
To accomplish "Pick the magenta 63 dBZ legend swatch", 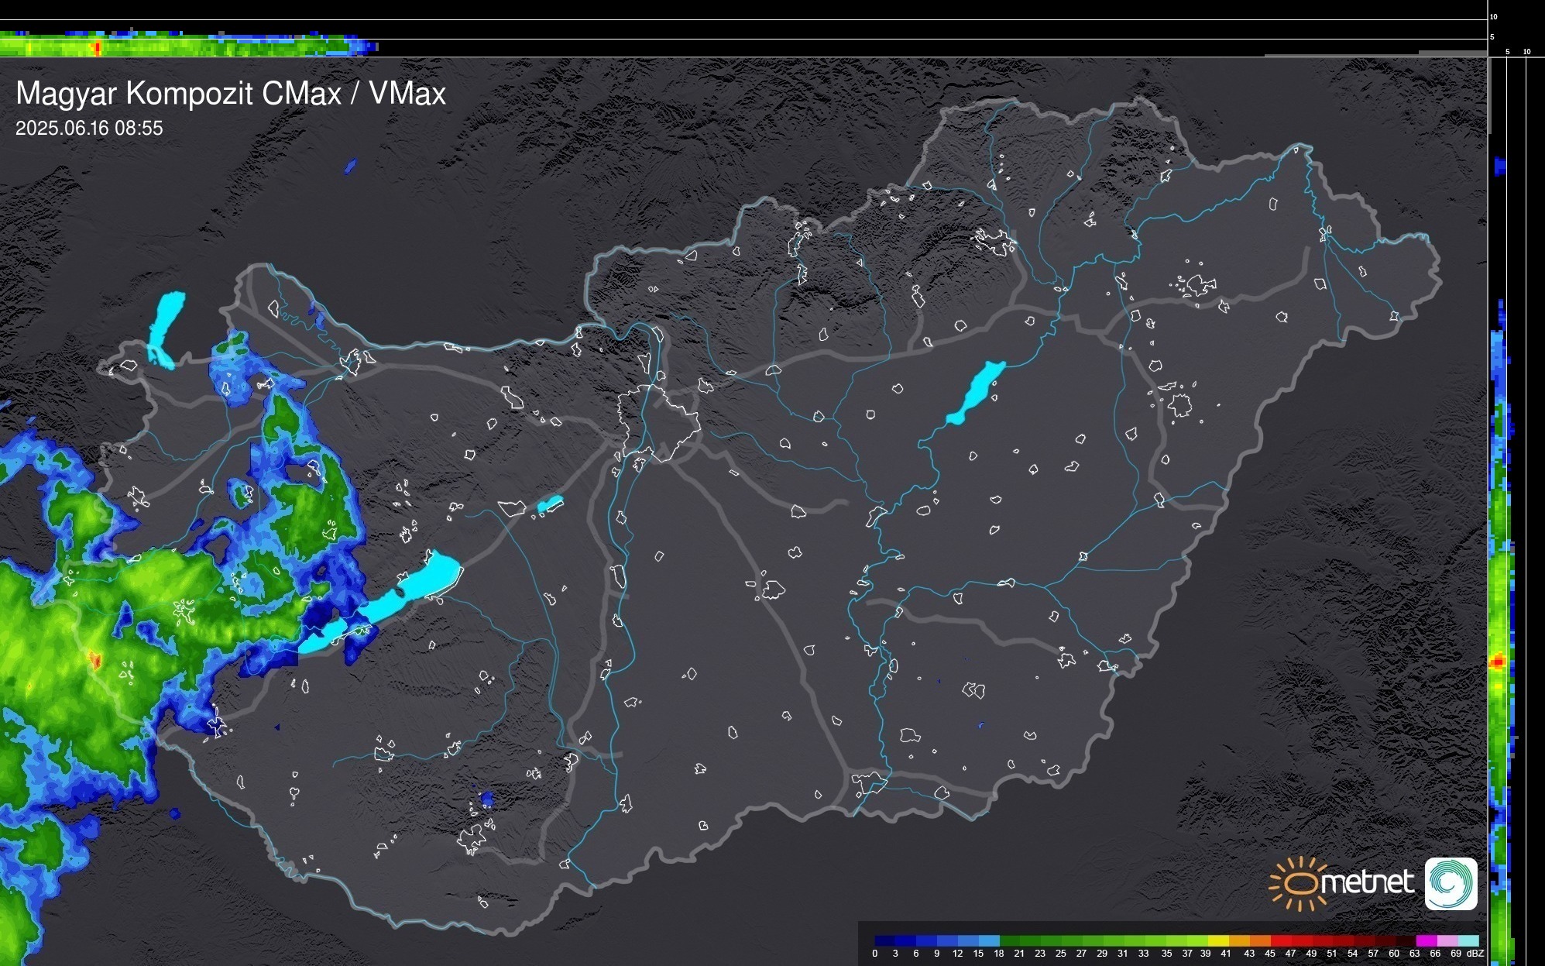I will (1427, 941).
